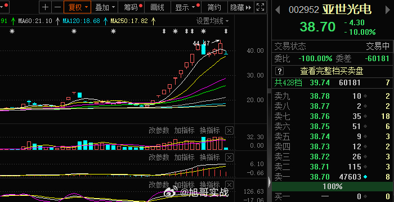This screenshot has width=394, height=202.
Task: Click 隐藏 to hide side panel
Action: tap(241, 7)
